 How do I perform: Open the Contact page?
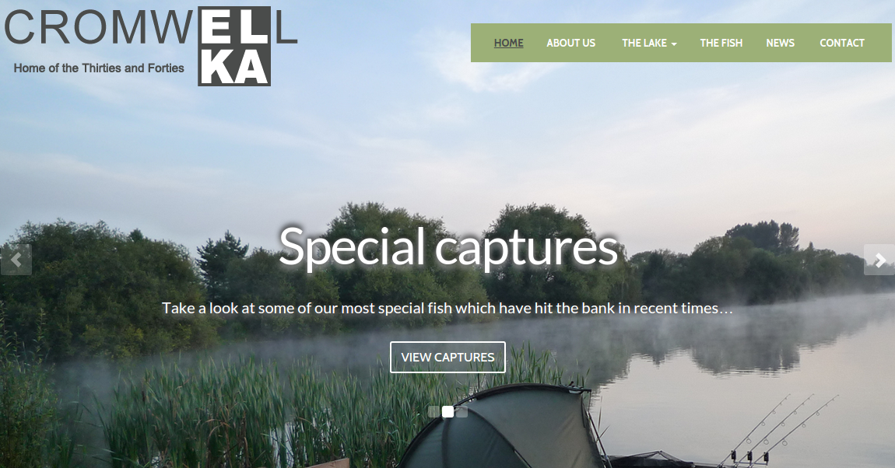pos(842,43)
